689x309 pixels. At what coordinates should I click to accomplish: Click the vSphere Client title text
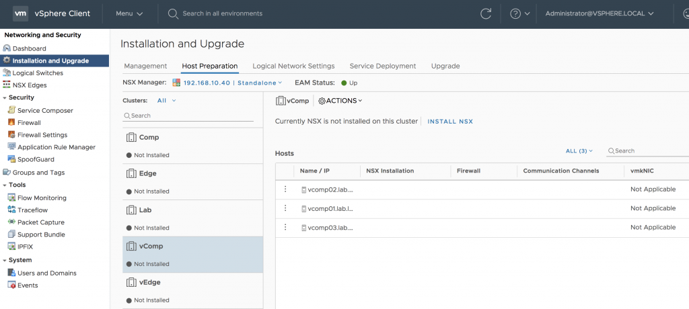click(x=63, y=13)
